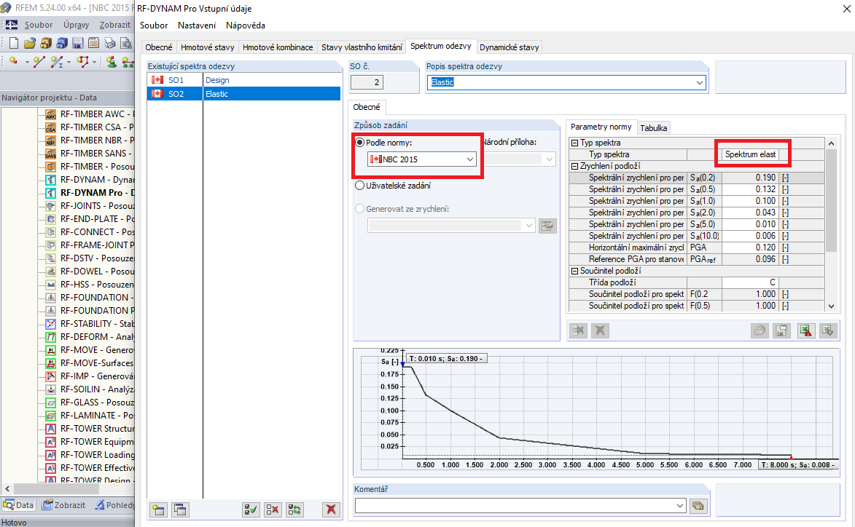Open the comment library button

tap(698, 506)
